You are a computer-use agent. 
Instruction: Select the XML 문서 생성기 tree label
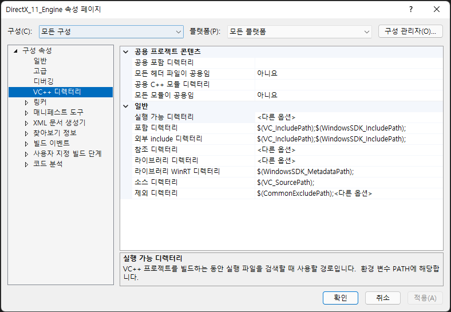pyautogui.click(x=60, y=123)
